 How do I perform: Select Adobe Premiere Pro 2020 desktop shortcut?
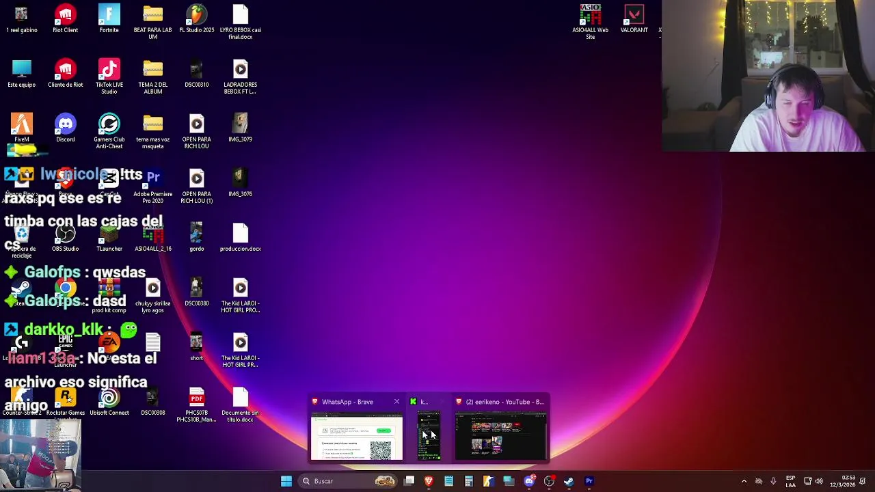(153, 186)
